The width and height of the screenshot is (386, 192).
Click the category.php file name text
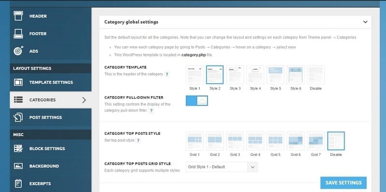(x=193, y=55)
